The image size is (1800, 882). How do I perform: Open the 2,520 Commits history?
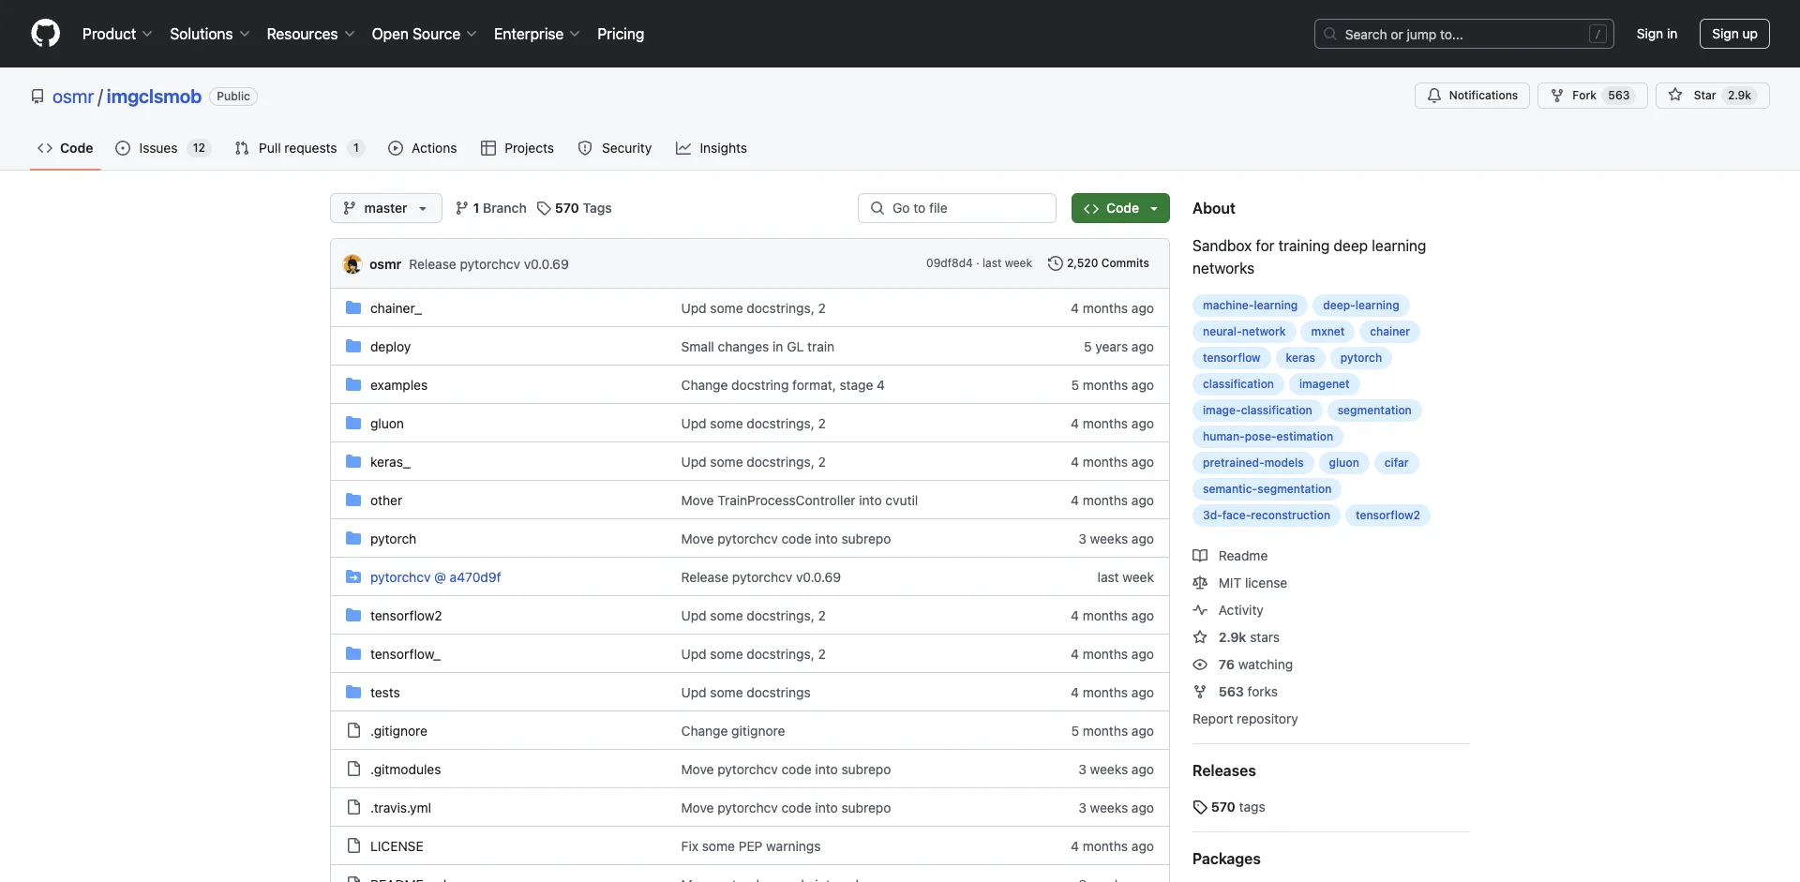(1098, 263)
